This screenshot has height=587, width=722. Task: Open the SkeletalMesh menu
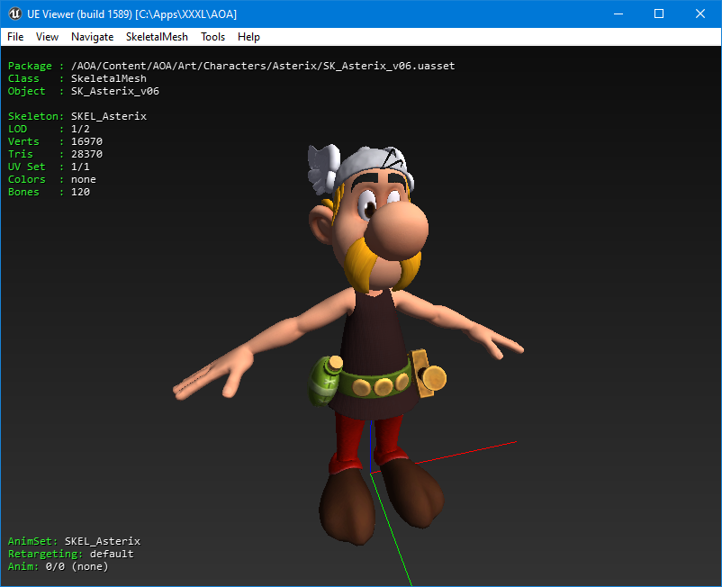point(157,37)
